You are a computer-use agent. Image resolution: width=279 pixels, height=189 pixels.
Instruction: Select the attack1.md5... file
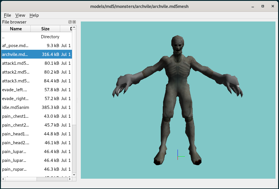click(x=37, y=63)
